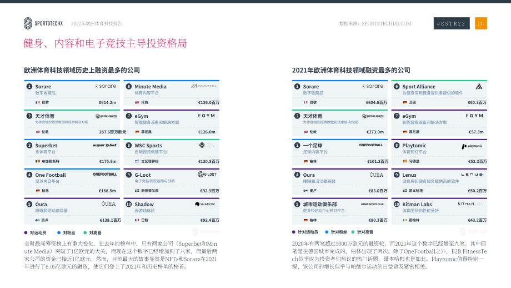This screenshot has height=288, width=511.
Task: Click the Onefootball logo on the €166.5m card
Action: (x=104, y=175)
